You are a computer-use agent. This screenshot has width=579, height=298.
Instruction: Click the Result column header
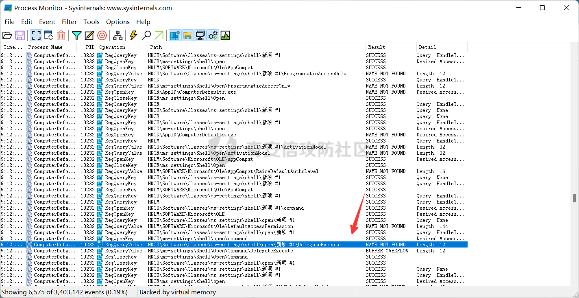click(391, 47)
